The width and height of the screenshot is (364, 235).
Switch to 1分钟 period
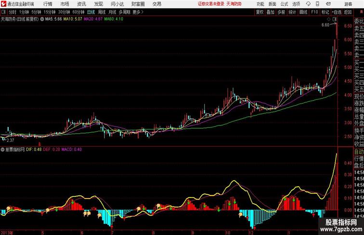click(24, 12)
